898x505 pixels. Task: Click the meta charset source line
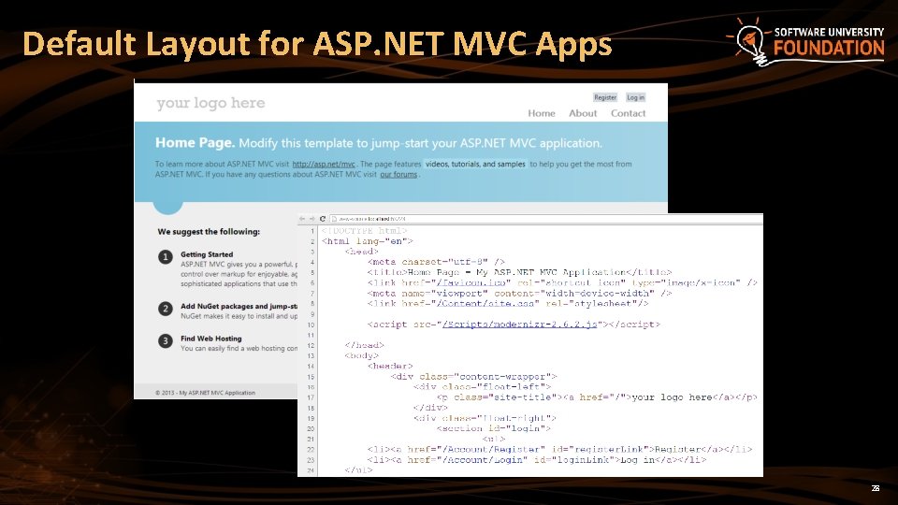436,262
